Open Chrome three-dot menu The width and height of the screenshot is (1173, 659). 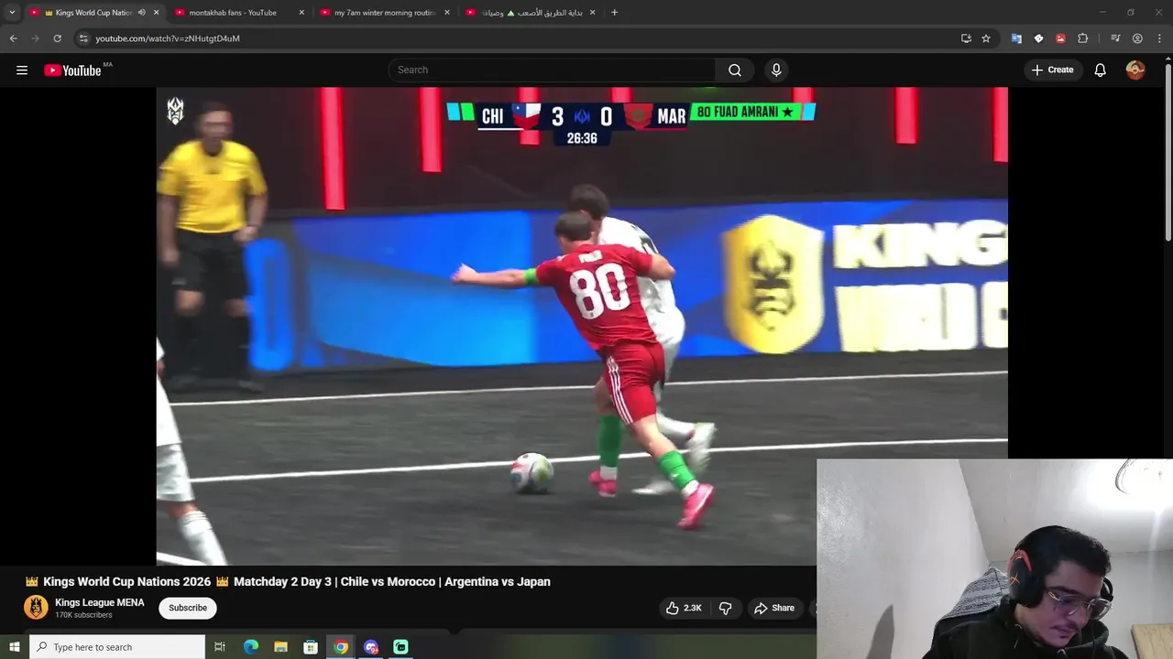[x=1159, y=38]
